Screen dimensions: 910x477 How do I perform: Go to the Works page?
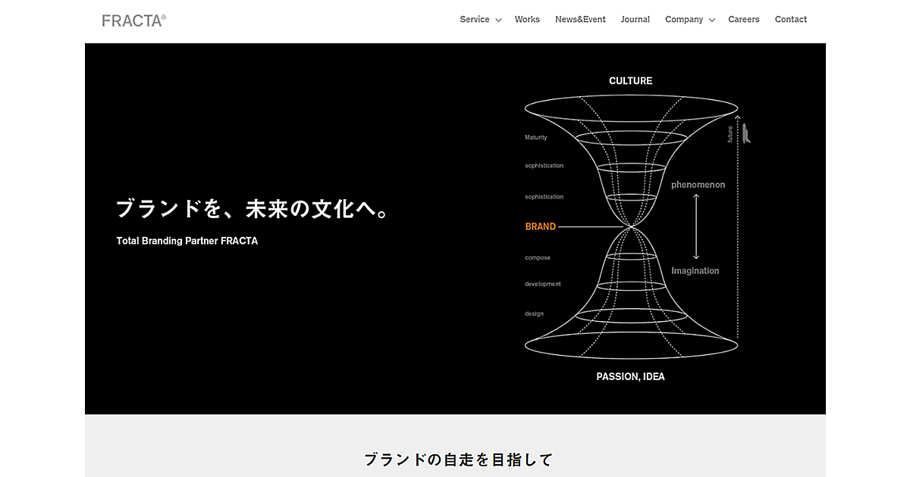pyautogui.click(x=527, y=20)
